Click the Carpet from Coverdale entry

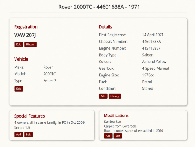pyautogui.click(x=120, y=126)
